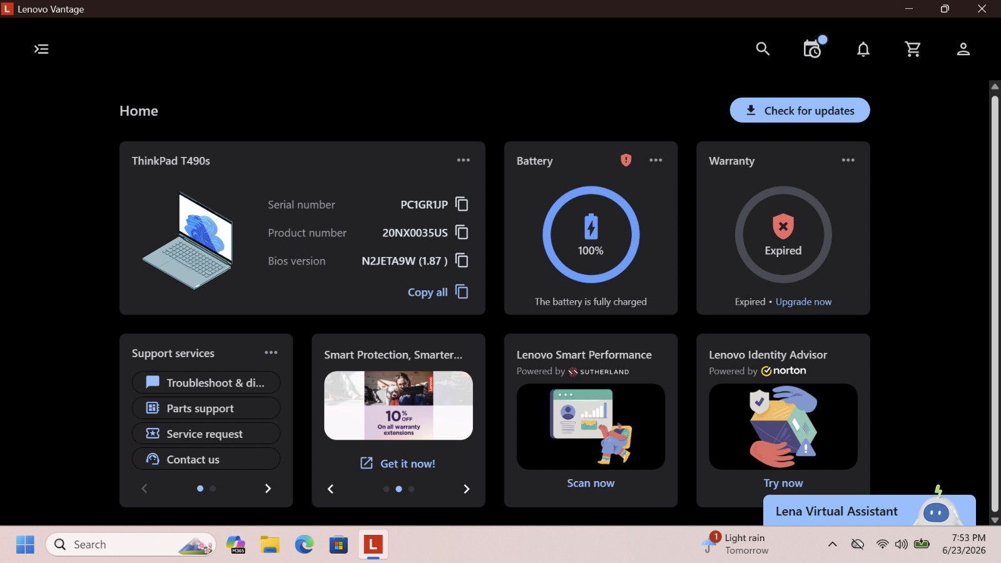Open Microsoft 365 Copilot taskbar icon
This screenshot has width=1001, height=563.
click(x=236, y=545)
